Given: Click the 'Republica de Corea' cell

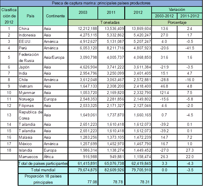Looking at the screenshot, I should point(31,115).
